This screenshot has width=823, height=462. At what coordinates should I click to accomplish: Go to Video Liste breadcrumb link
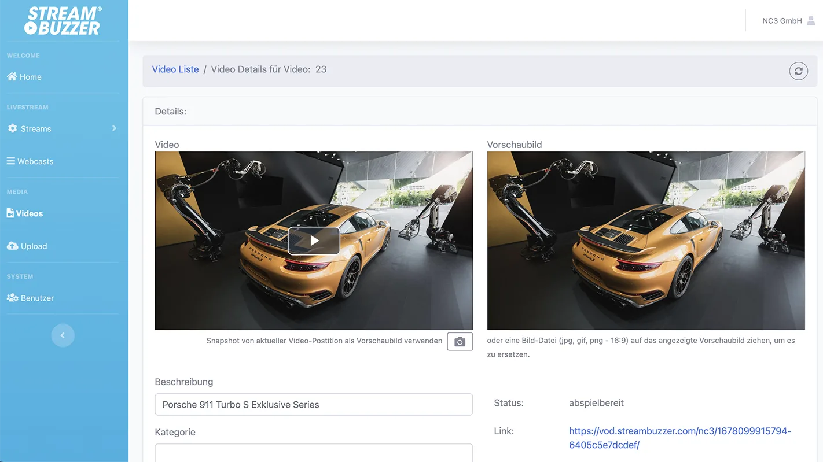click(x=175, y=69)
